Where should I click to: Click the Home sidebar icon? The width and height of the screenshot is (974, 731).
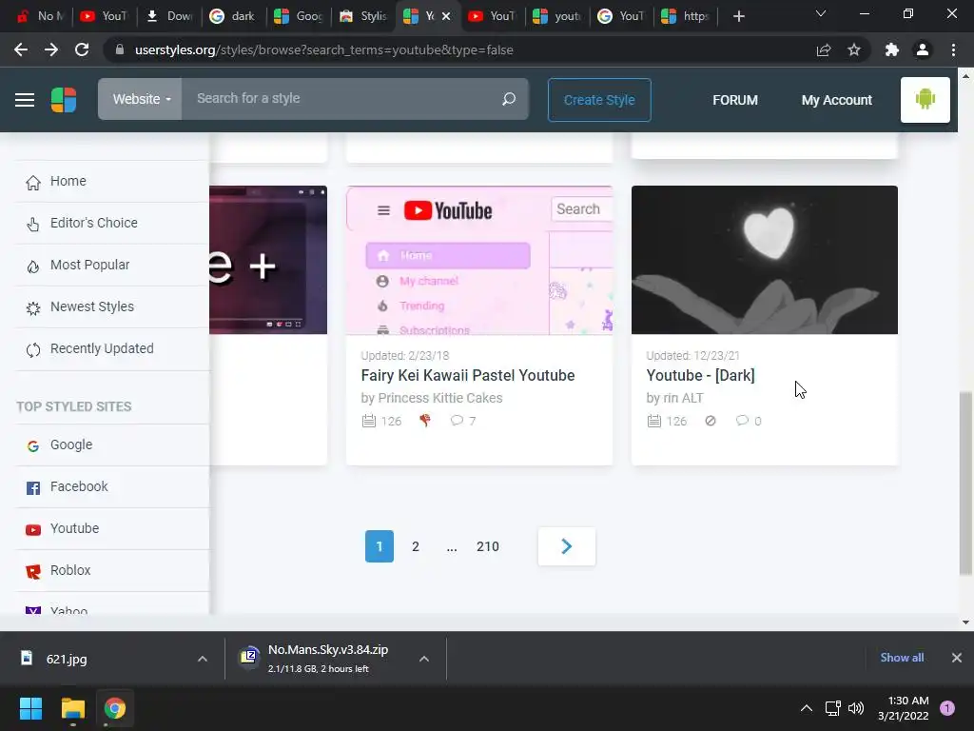tap(33, 182)
